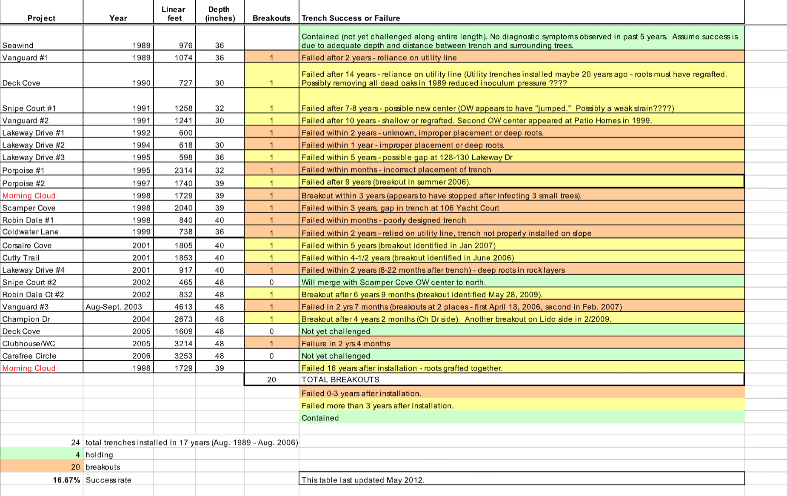
Task: Click the Morning Cloud red label
Action: (x=29, y=196)
